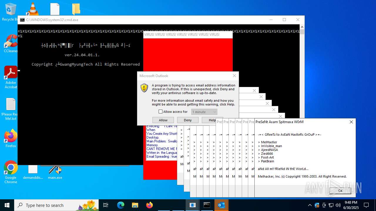Click the GwangMyungTech copyright line in cmd

coord(86,64)
